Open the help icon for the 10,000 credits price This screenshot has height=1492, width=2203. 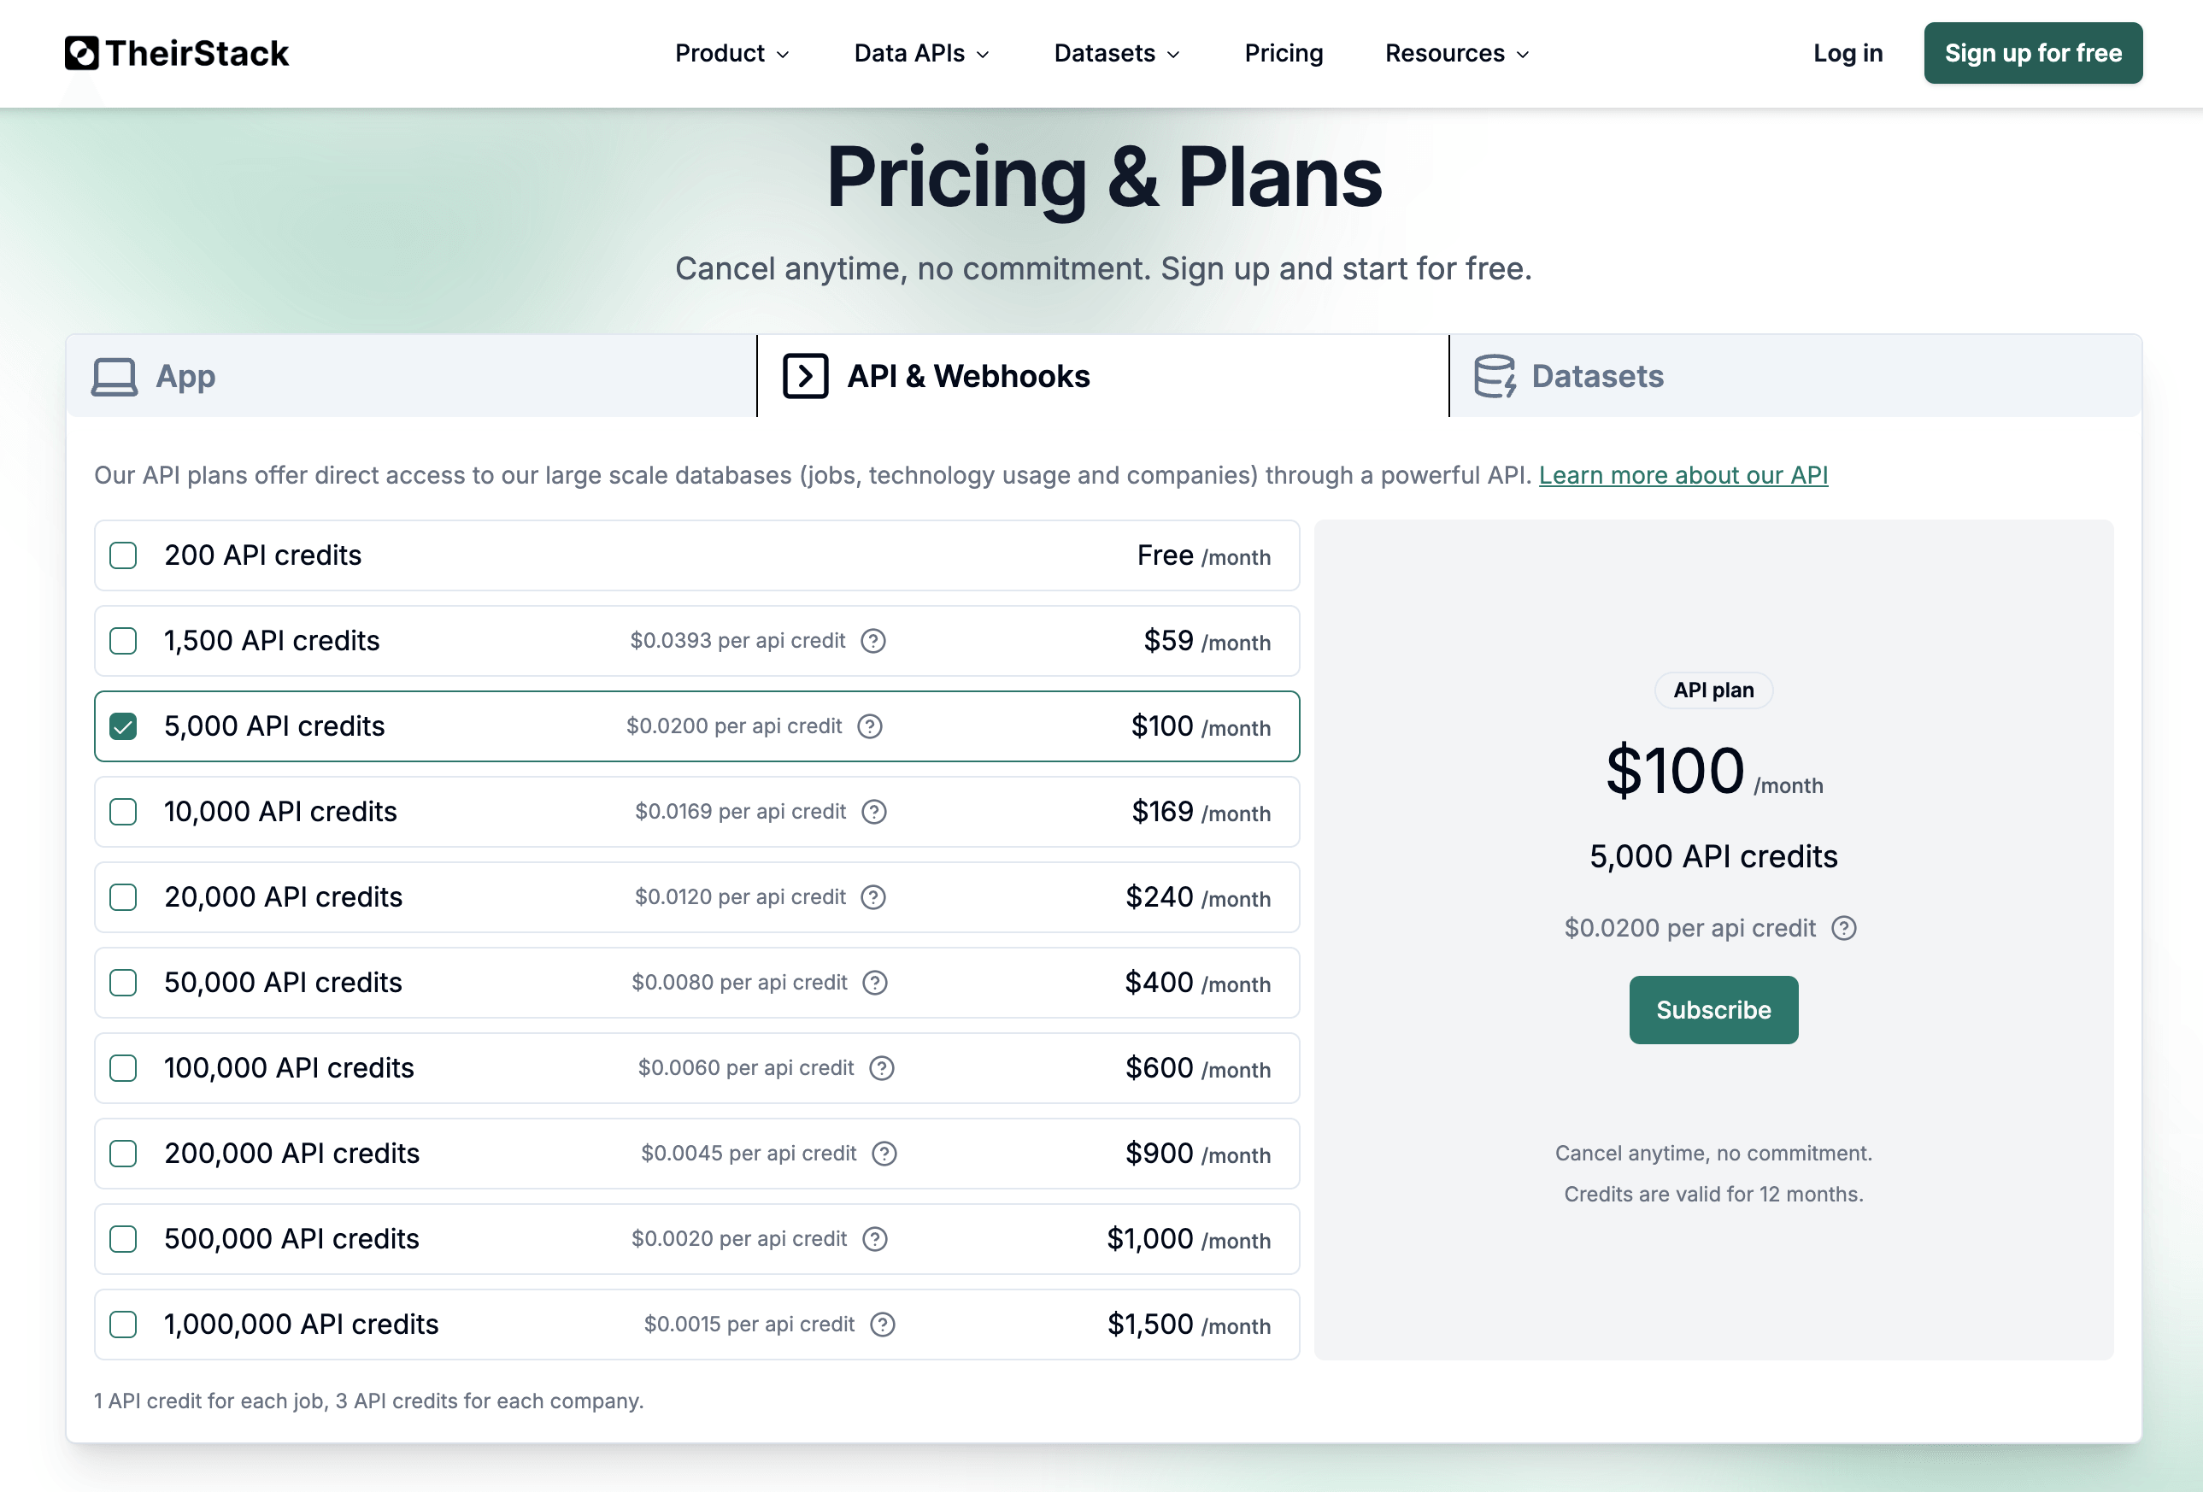point(875,812)
